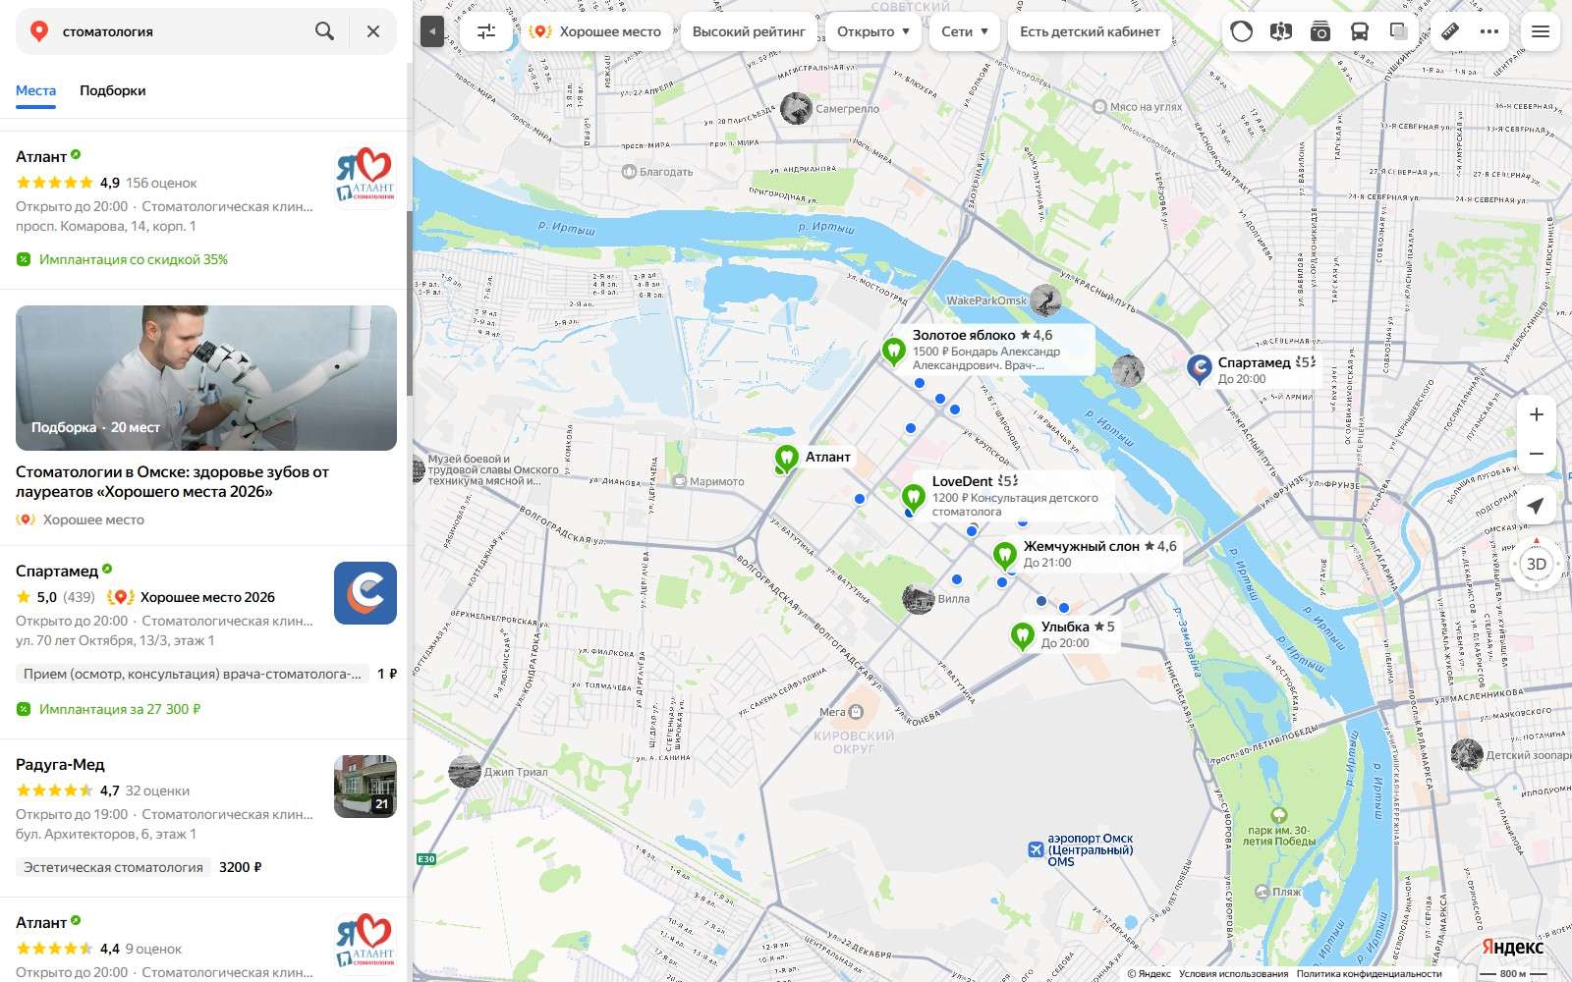Clear the search query with the X

373,31
